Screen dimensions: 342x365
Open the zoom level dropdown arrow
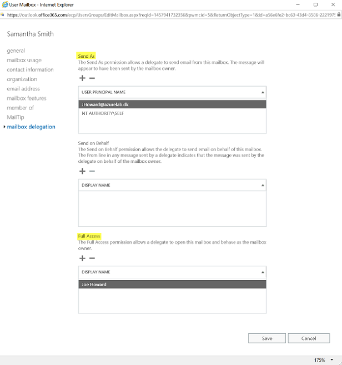pyautogui.click(x=332, y=359)
